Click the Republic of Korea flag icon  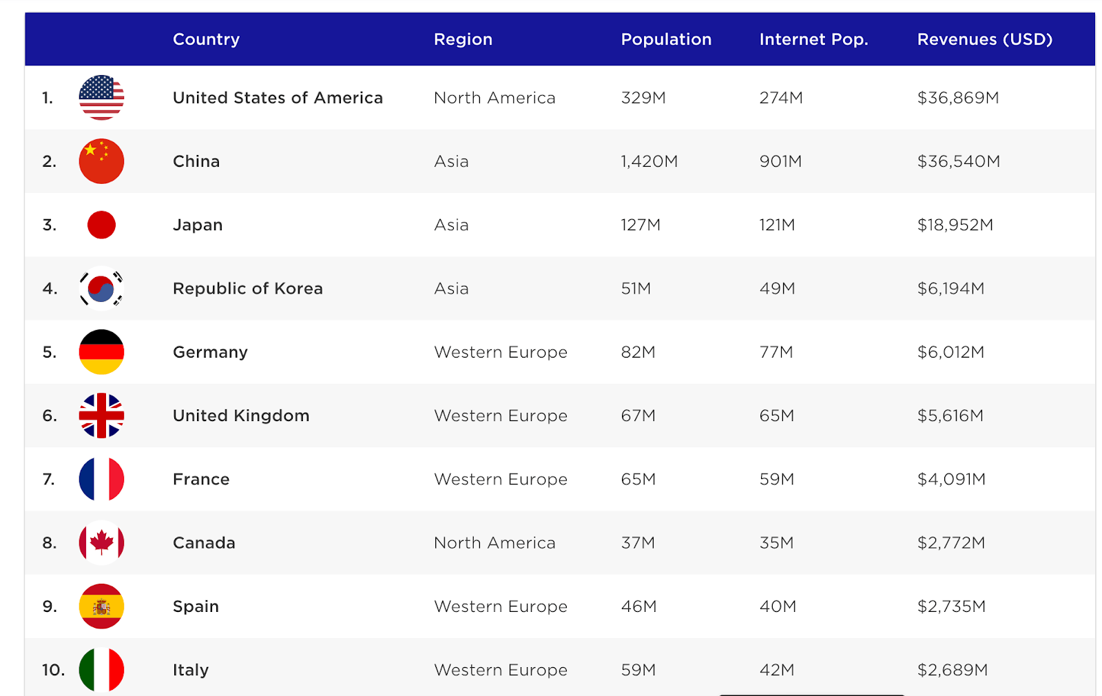(101, 288)
